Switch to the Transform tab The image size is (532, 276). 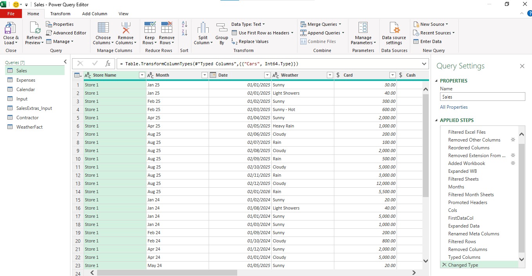tap(60, 14)
